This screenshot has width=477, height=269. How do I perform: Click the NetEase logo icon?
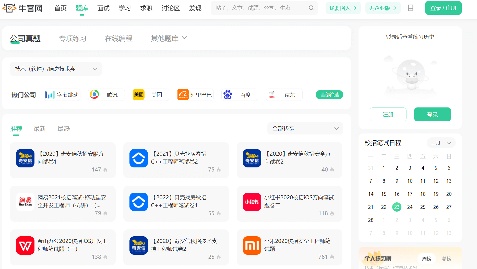tap(25, 202)
